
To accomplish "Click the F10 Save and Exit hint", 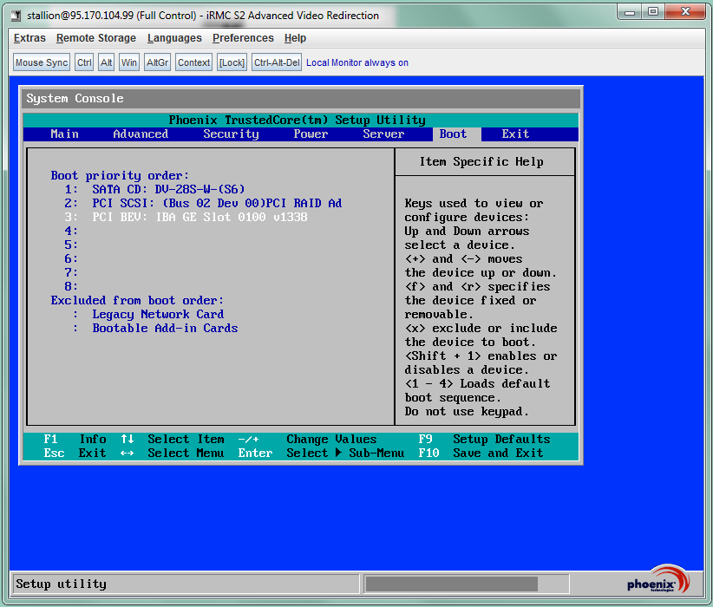I will point(481,454).
